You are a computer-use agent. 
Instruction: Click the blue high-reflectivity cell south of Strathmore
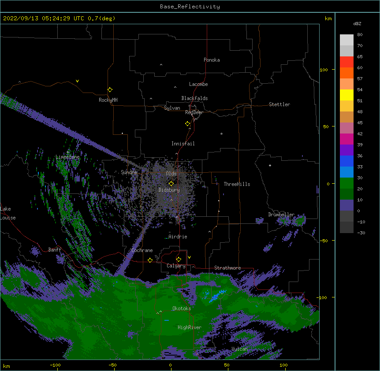pos(217,296)
